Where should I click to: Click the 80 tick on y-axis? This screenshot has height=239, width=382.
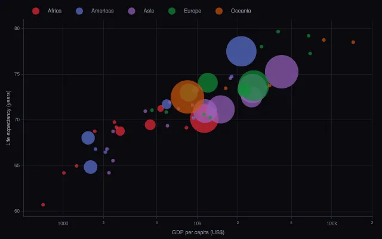click(x=17, y=28)
